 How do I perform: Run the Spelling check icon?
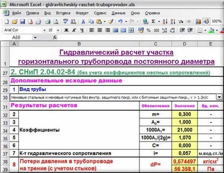click(x=66, y=22)
